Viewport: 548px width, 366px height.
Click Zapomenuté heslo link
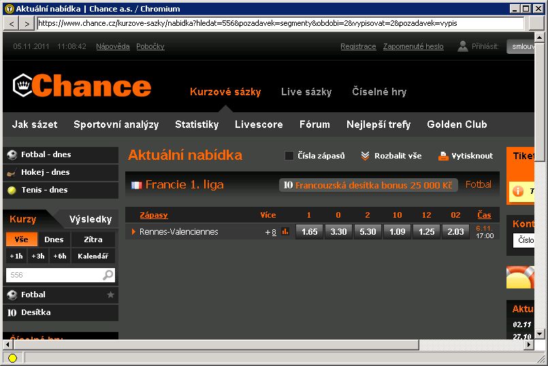(x=413, y=46)
